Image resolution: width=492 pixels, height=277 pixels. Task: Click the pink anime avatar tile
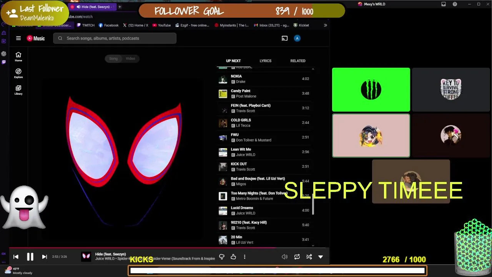[x=371, y=135]
